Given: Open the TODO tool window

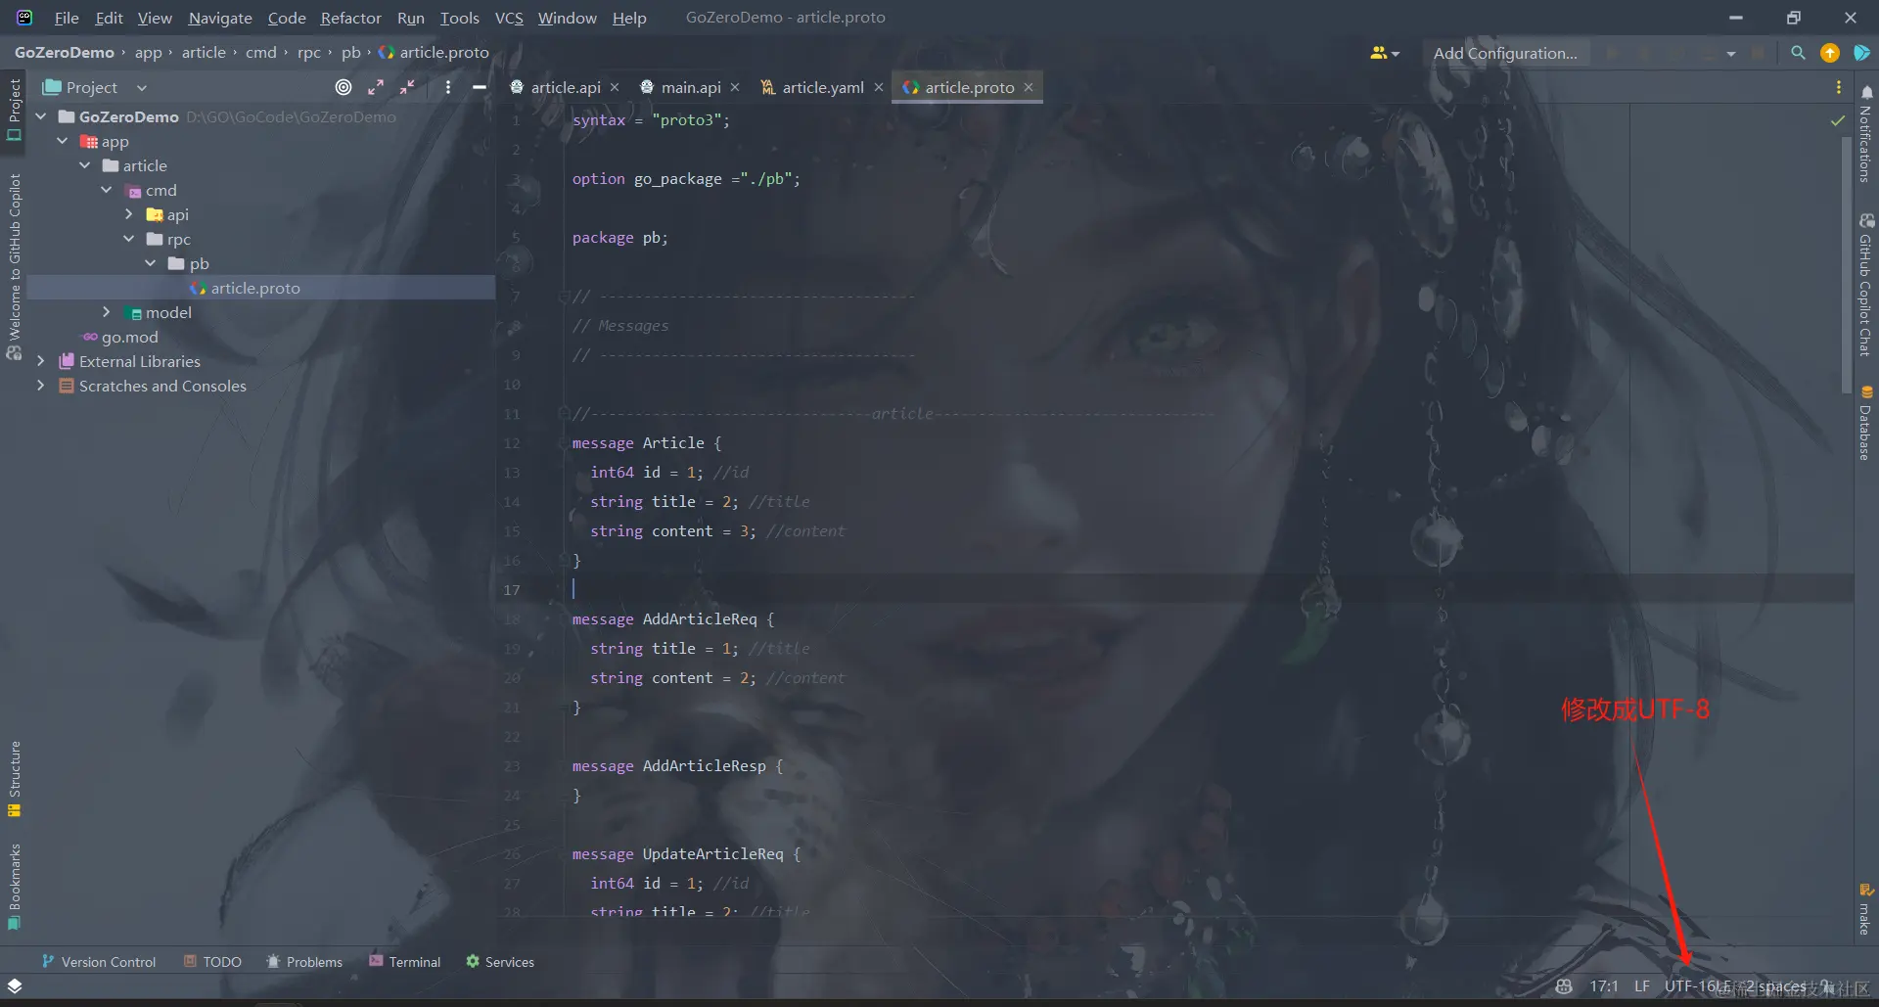Looking at the screenshot, I should [212, 962].
